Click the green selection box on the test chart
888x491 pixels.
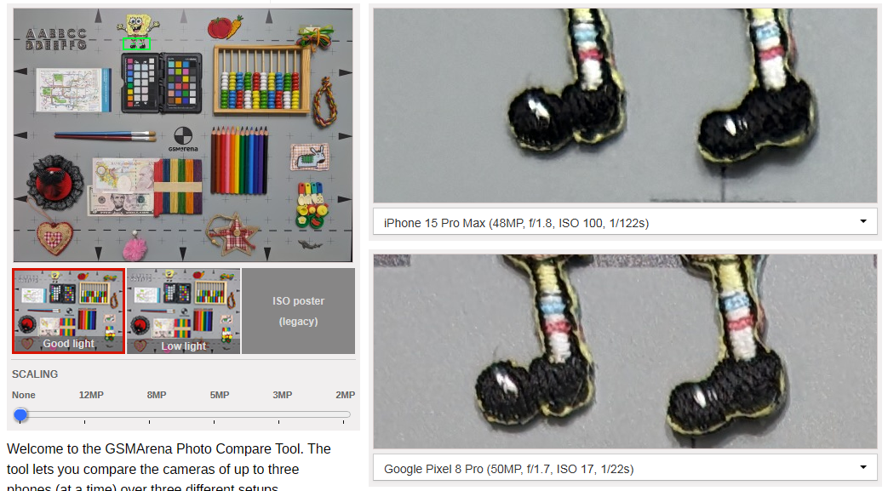click(136, 43)
